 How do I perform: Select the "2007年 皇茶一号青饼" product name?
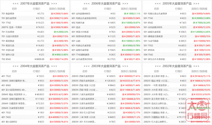(x=12, y=27)
